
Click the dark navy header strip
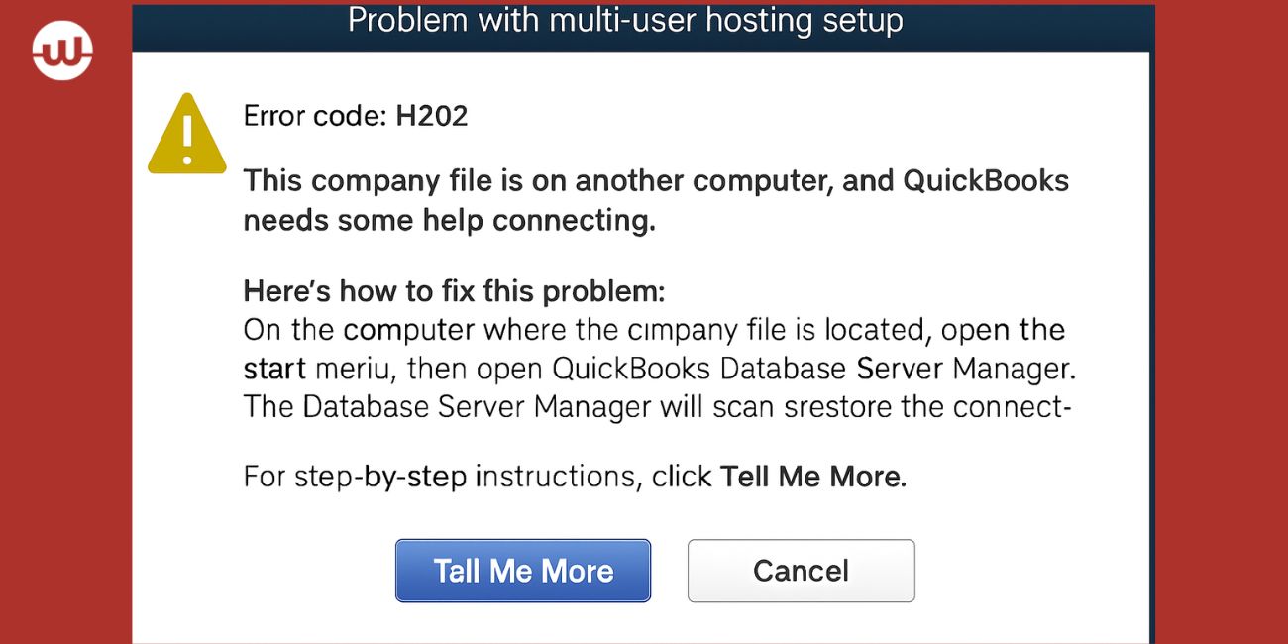[x=248, y=25]
